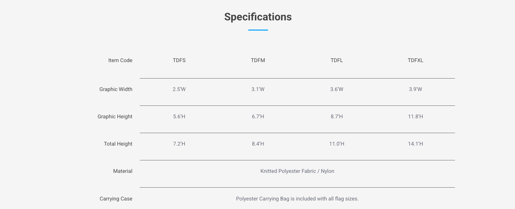This screenshot has height=209, width=515.
Task: Click the Graphic Height row label
Action: [115, 117]
